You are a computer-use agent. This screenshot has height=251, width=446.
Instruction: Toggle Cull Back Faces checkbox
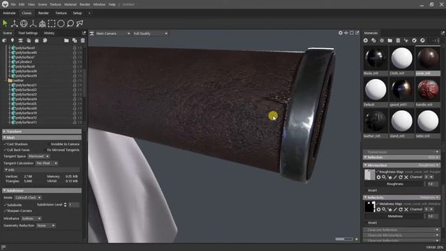(x=5, y=150)
